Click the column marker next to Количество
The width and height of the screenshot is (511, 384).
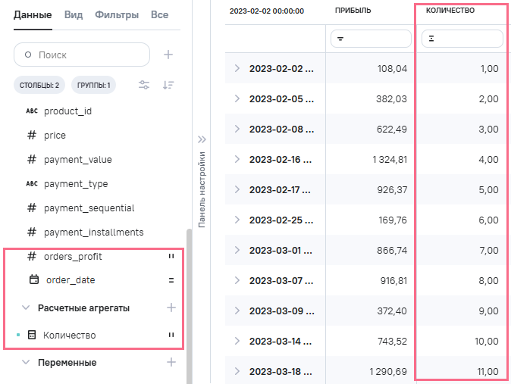[x=171, y=335]
